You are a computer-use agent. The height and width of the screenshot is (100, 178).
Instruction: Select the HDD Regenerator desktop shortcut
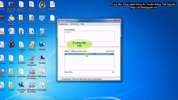[x=32, y=61]
